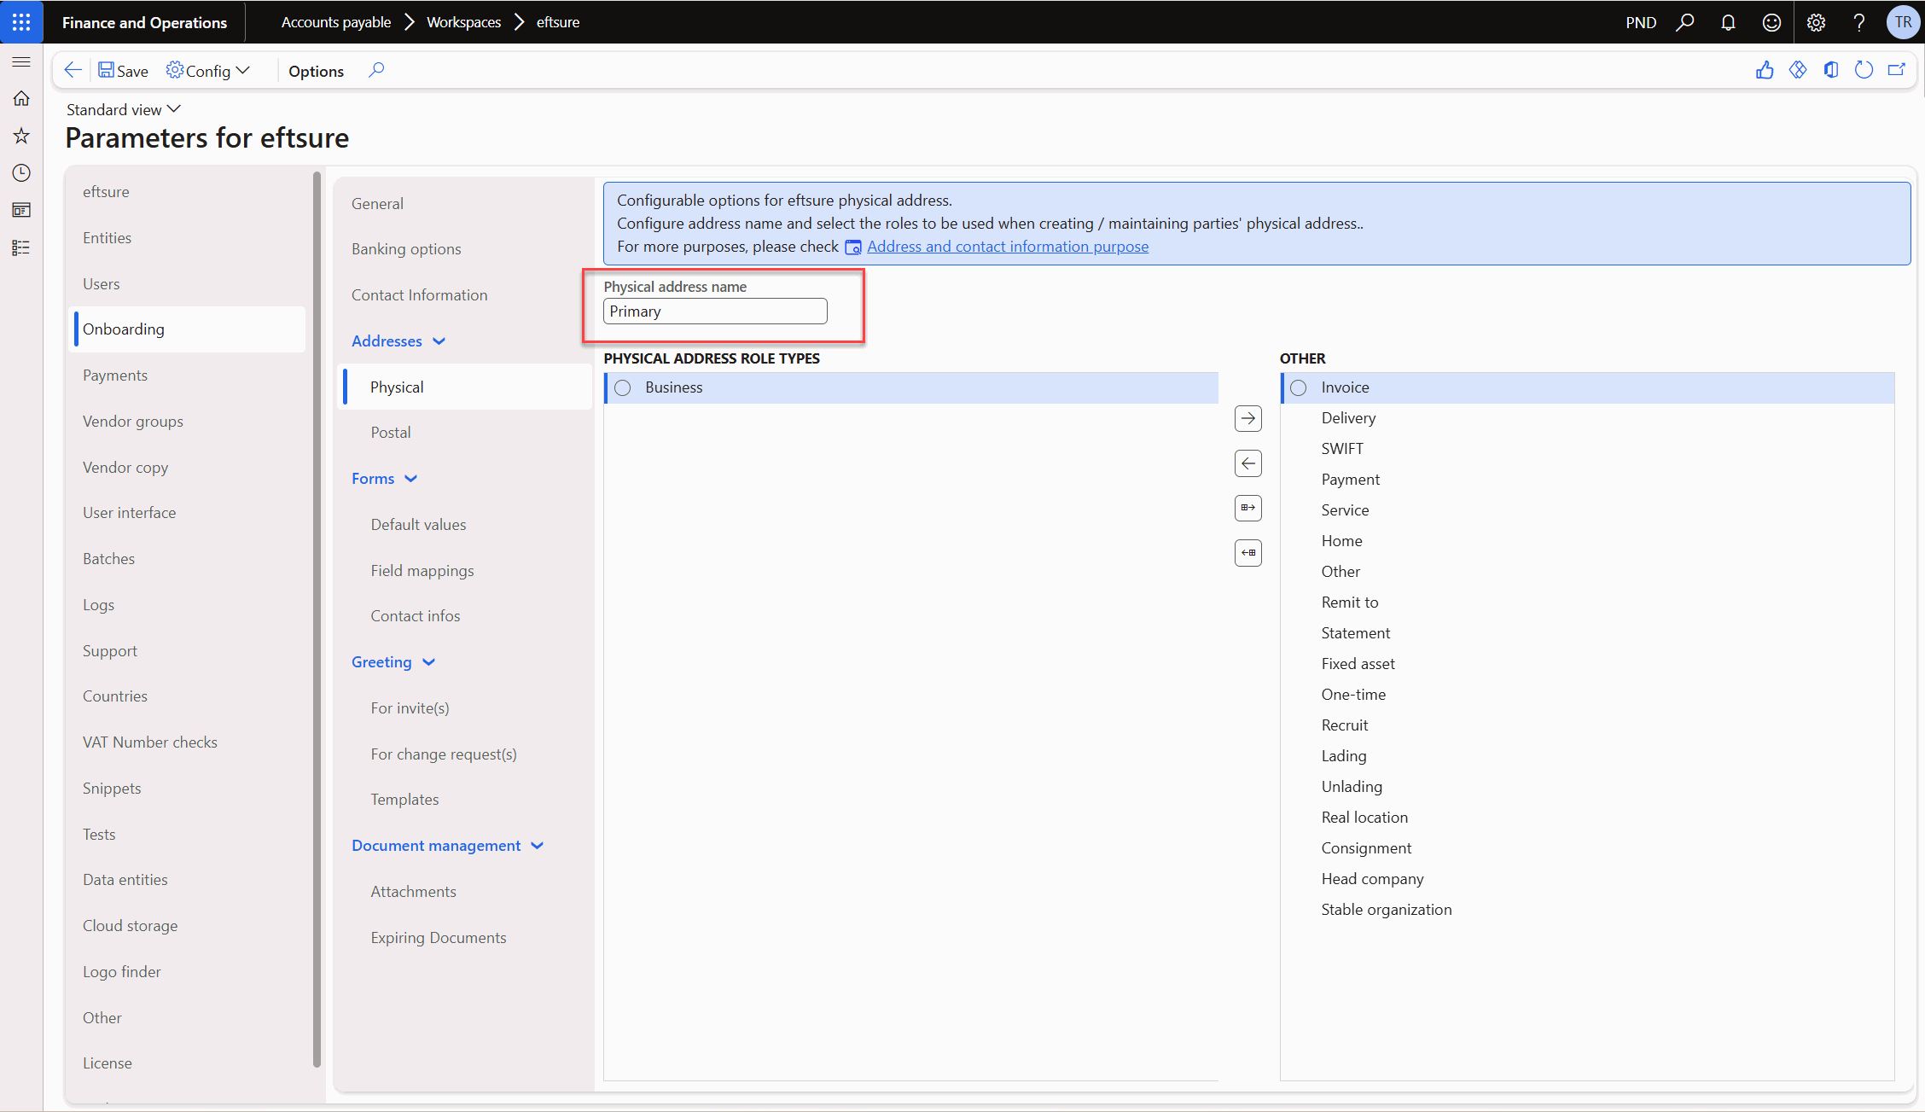
Task: Open the Payments section
Action: pyautogui.click(x=115, y=376)
